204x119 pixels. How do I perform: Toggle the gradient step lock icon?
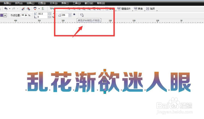pos(74,14)
